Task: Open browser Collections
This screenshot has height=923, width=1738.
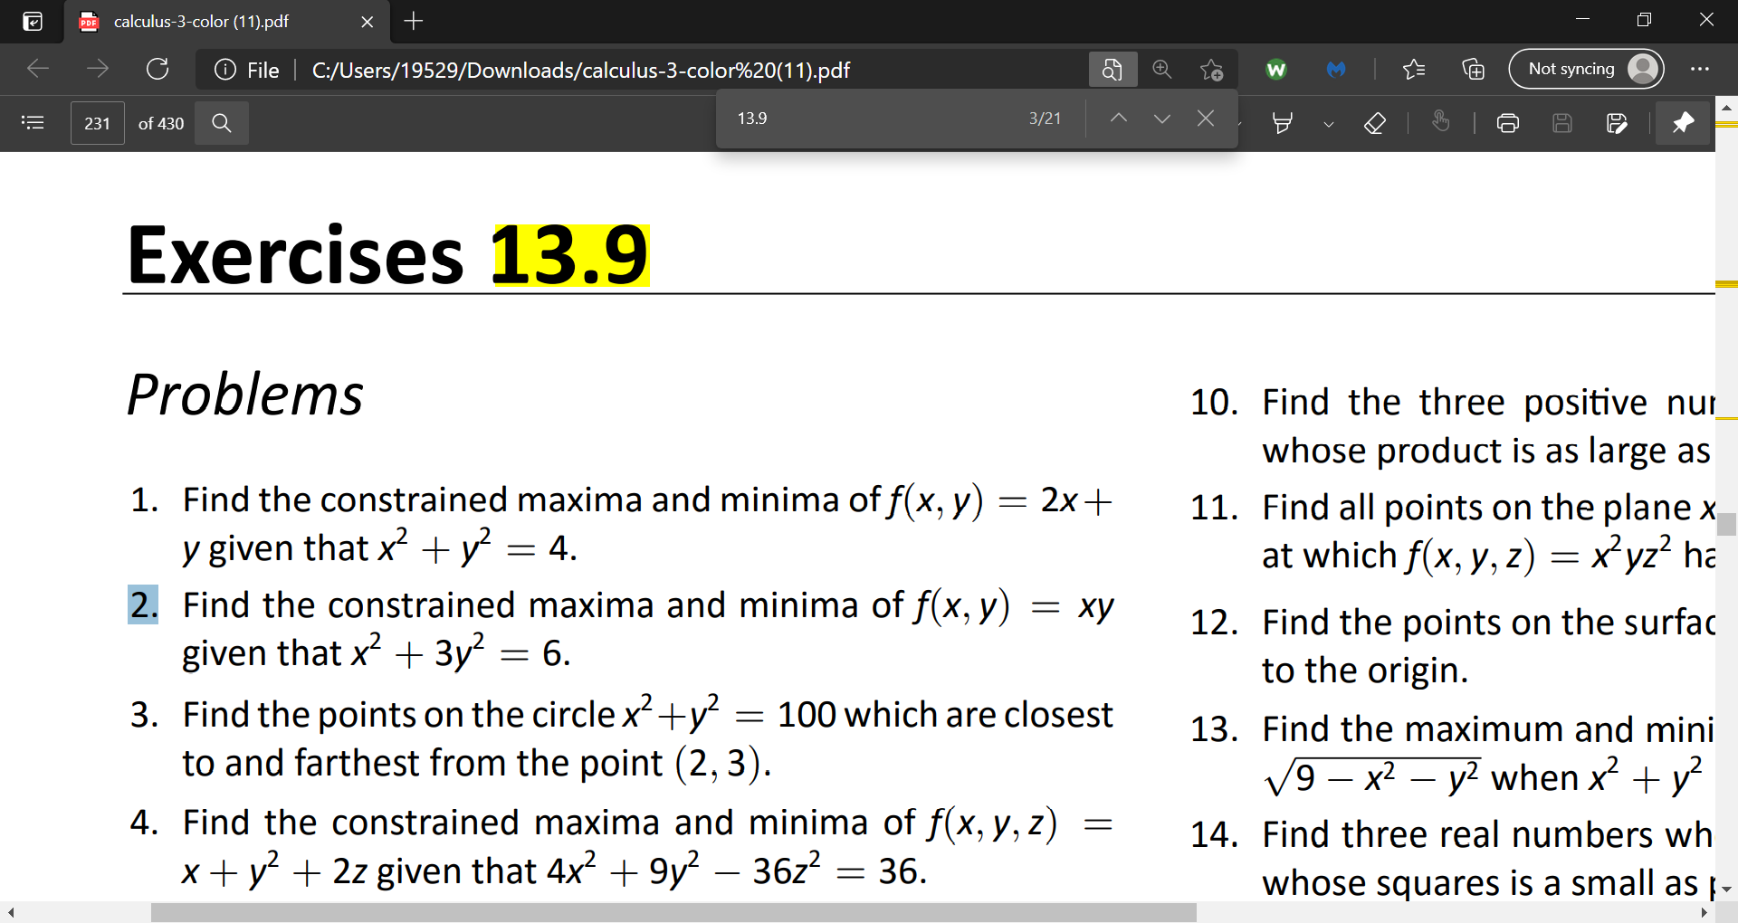Action: [1472, 69]
